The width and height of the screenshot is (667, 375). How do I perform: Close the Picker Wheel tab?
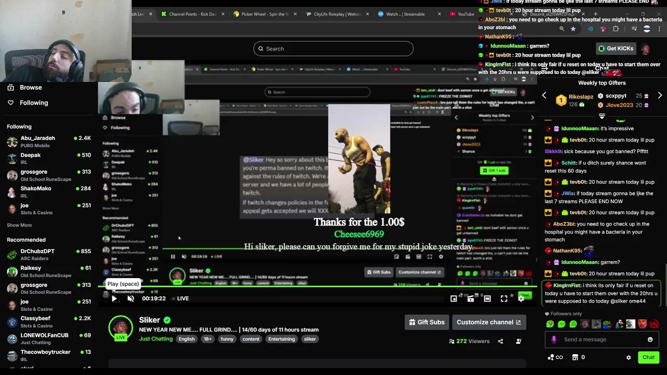point(295,14)
